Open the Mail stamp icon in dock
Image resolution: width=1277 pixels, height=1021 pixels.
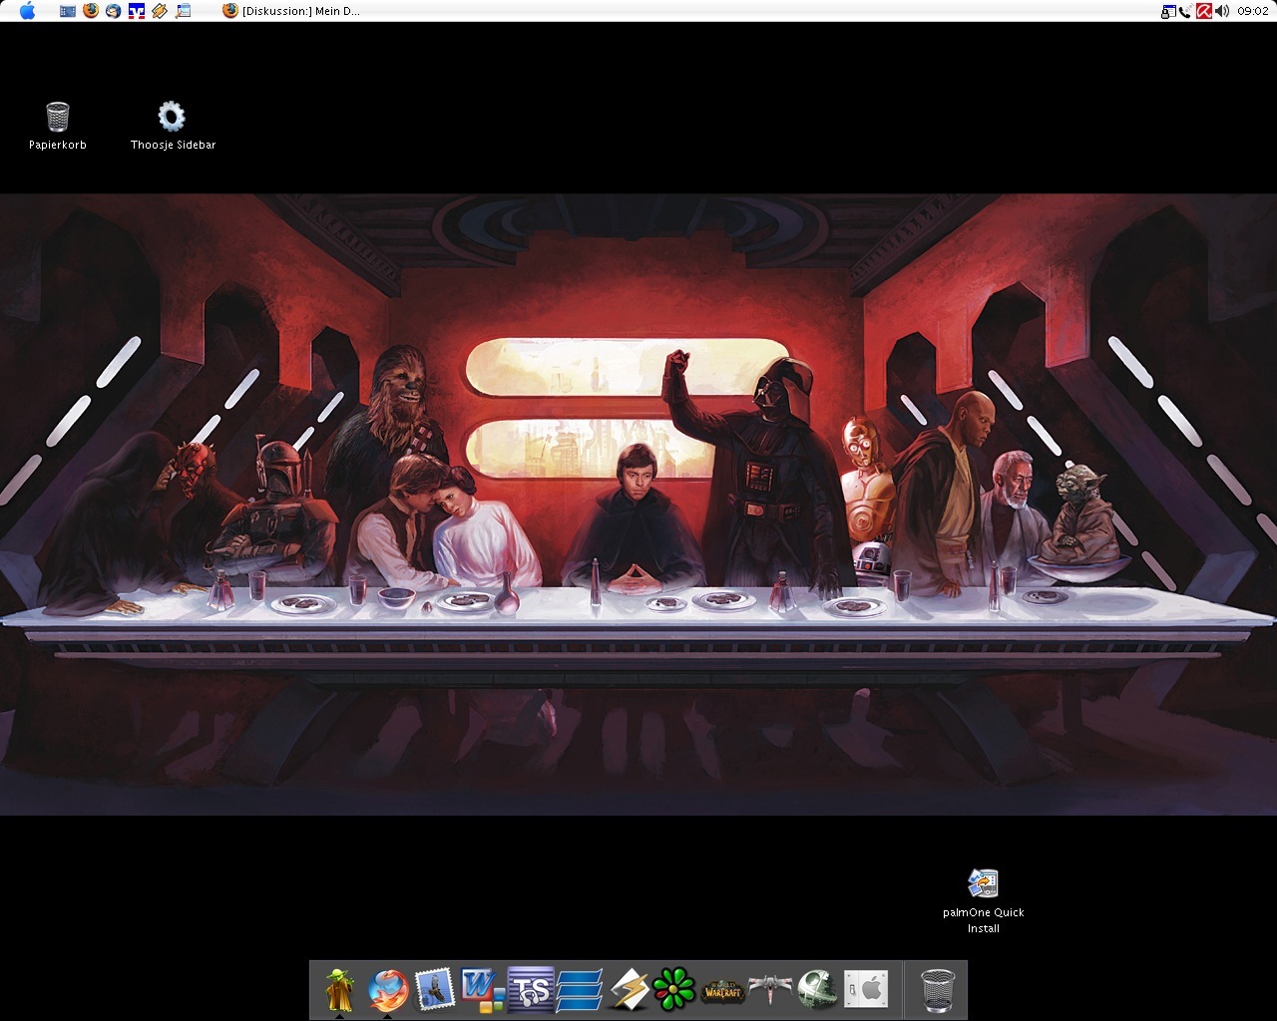click(435, 989)
